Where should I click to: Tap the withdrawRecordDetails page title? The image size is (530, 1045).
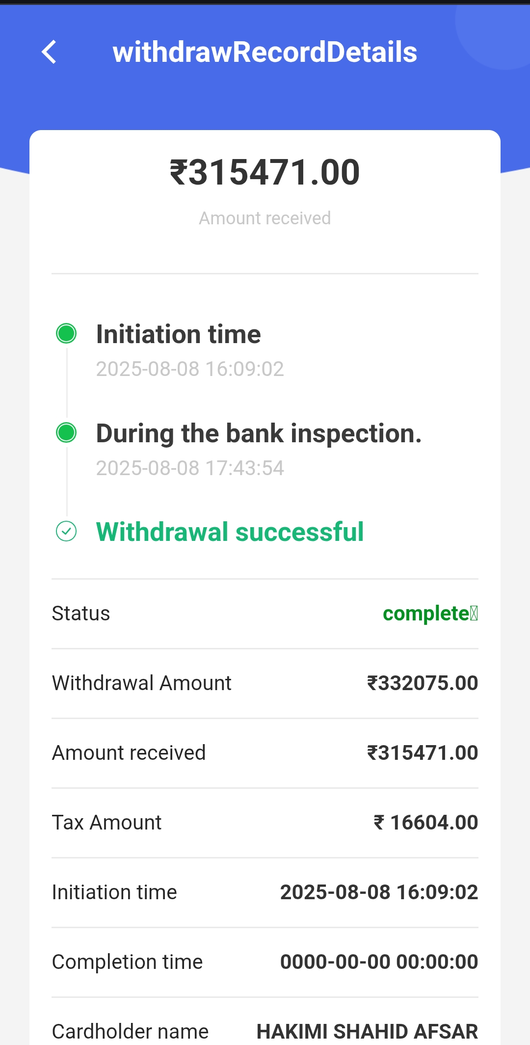[265, 52]
